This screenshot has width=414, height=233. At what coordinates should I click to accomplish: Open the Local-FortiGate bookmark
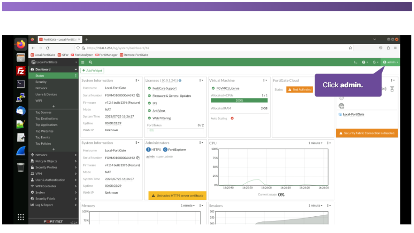43,55
